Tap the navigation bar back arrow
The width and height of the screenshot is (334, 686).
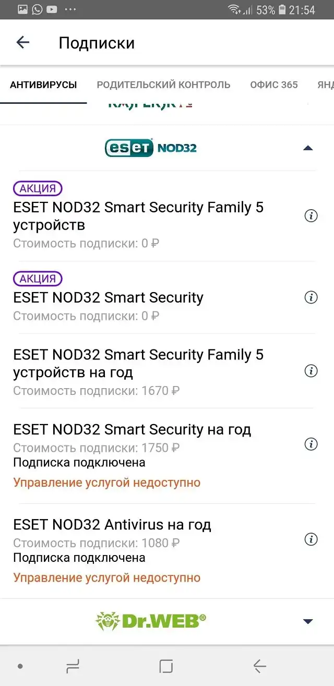tap(259, 666)
